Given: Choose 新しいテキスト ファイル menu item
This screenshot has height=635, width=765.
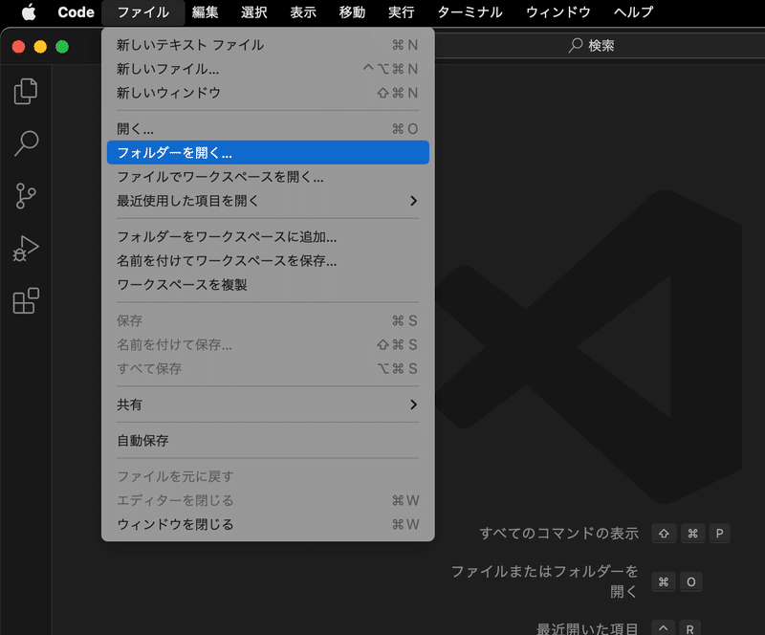Looking at the screenshot, I should pyautogui.click(x=268, y=45).
